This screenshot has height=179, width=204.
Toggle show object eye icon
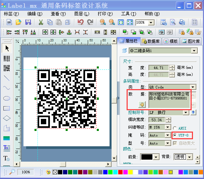click(161, 32)
